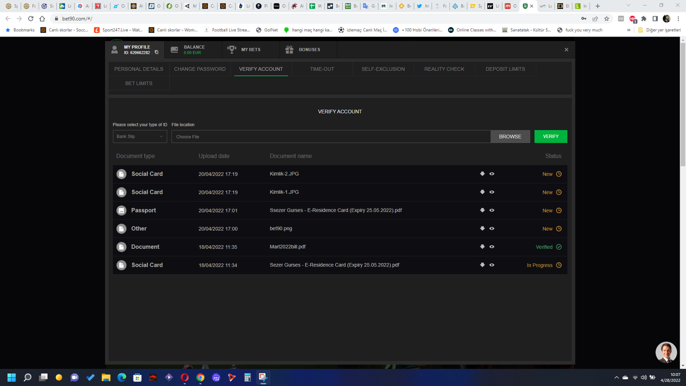Click the Browse button to pick file
Viewport: 686px width, 386px height.
coord(510,136)
